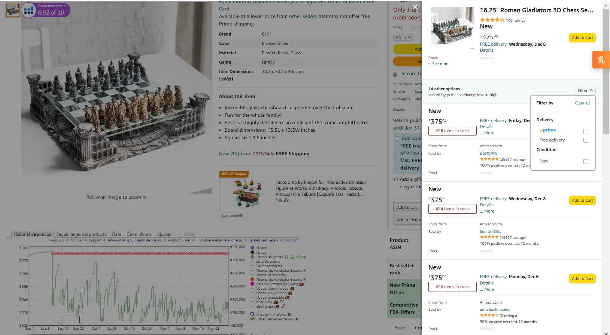Screen dimensions: 610x335
Task: Open the Ganar dinero tab
Action: pyautogui.click(x=139, y=234)
